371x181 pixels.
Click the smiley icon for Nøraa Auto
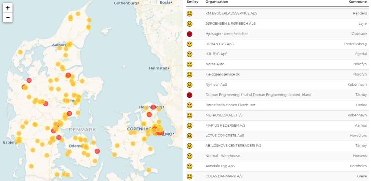[x=189, y=64]
